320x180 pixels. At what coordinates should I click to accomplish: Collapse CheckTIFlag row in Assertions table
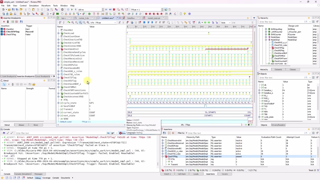click(x=163, y=156)
